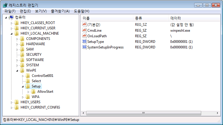
Task: Expand the SOFTWARE key
Action: (17, 60)
